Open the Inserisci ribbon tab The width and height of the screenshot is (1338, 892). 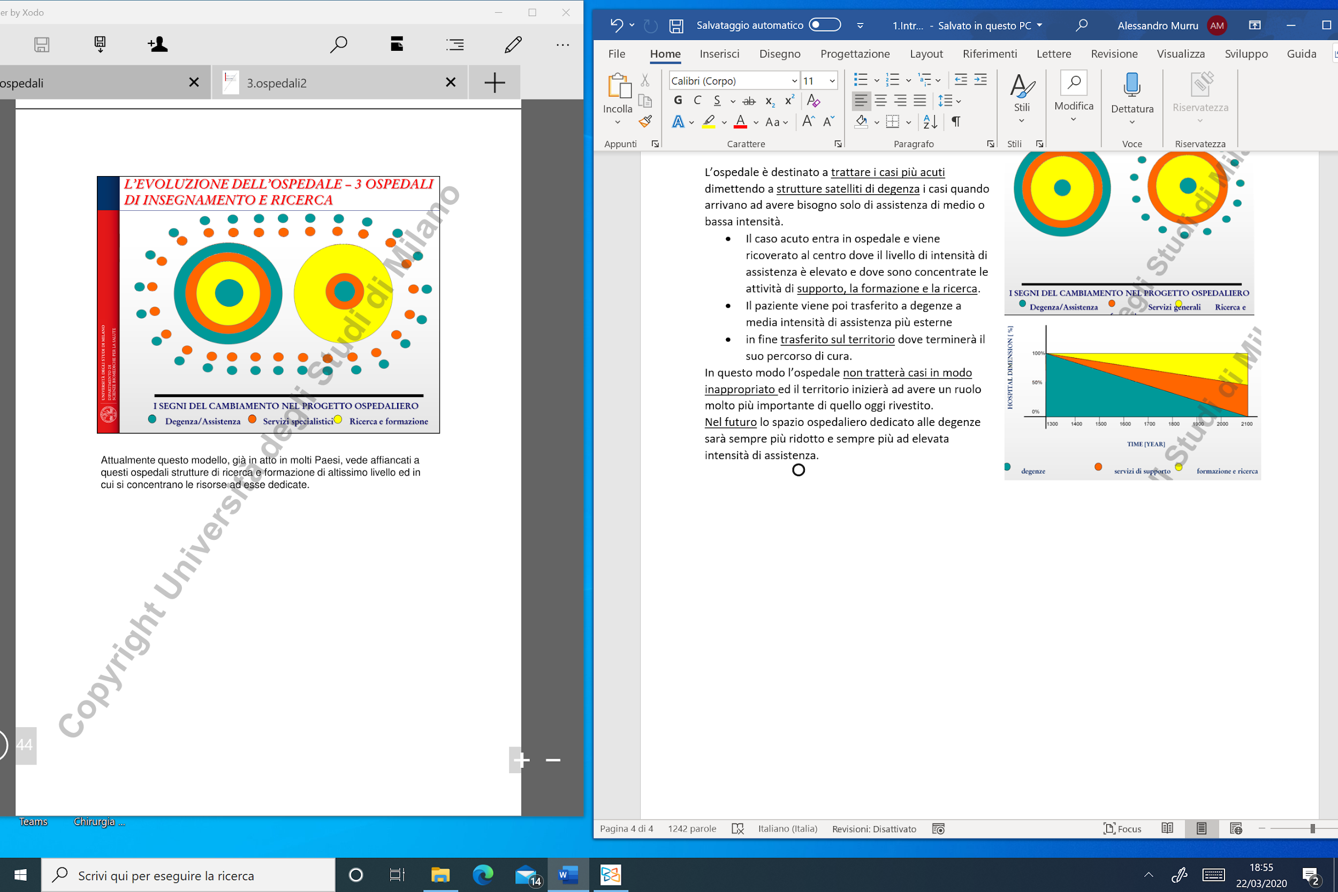(x=719, y=54)
